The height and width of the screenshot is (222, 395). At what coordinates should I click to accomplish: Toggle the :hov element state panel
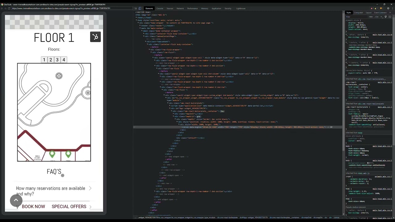click(371, 17)
